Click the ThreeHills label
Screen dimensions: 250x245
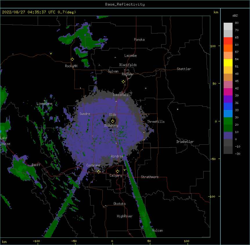click(x=156, y=122)
